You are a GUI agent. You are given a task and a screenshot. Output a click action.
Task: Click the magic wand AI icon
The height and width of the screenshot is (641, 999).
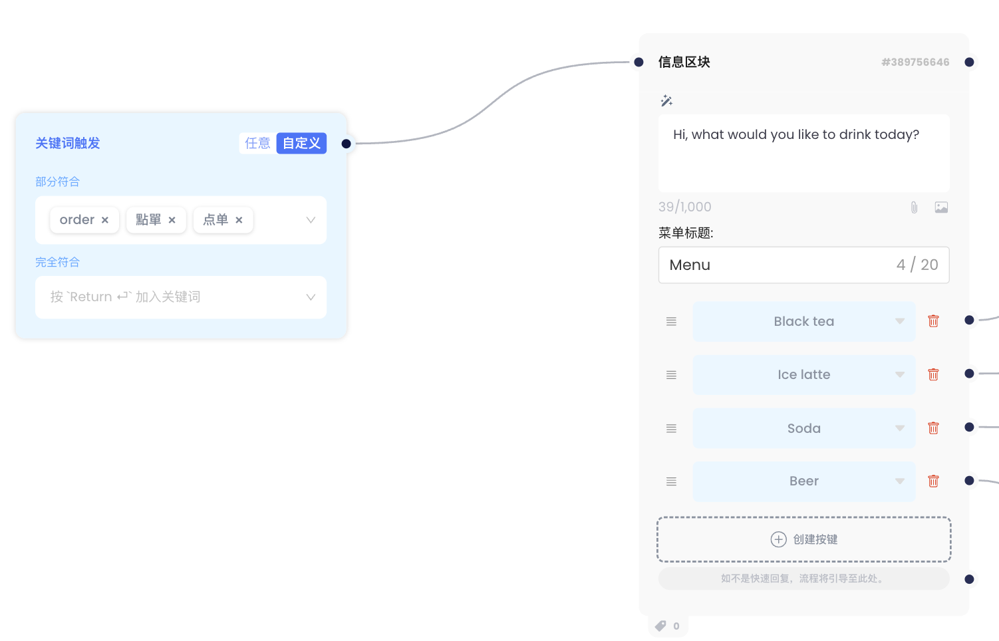pyautogui.click(x=666, y=101)
